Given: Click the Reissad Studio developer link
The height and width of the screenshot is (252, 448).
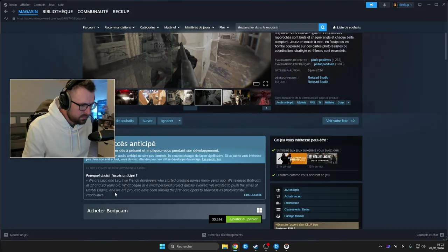Looking at the screenshot, I should point(318,78).
